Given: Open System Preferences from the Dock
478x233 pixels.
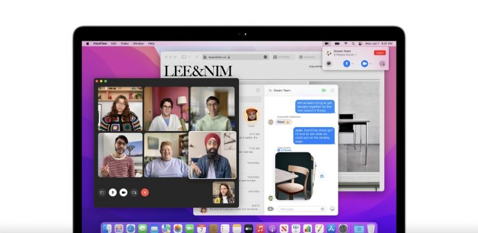Looking at the screenshot, I should (x=343, y=228).
